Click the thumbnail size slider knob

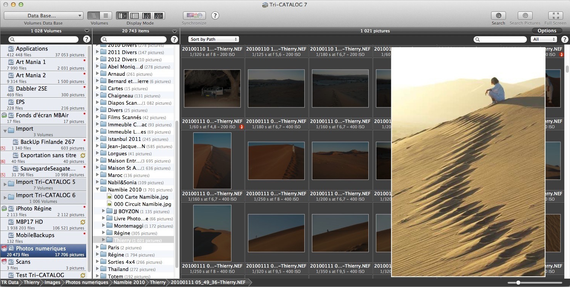coord(519,282)
